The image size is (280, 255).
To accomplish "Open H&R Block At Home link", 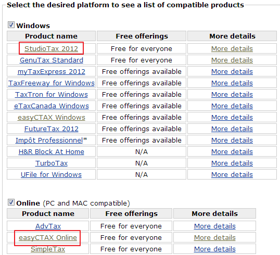I will (52, 151).
